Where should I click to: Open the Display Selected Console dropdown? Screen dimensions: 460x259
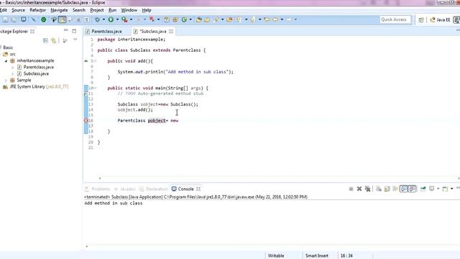point(438,188)
